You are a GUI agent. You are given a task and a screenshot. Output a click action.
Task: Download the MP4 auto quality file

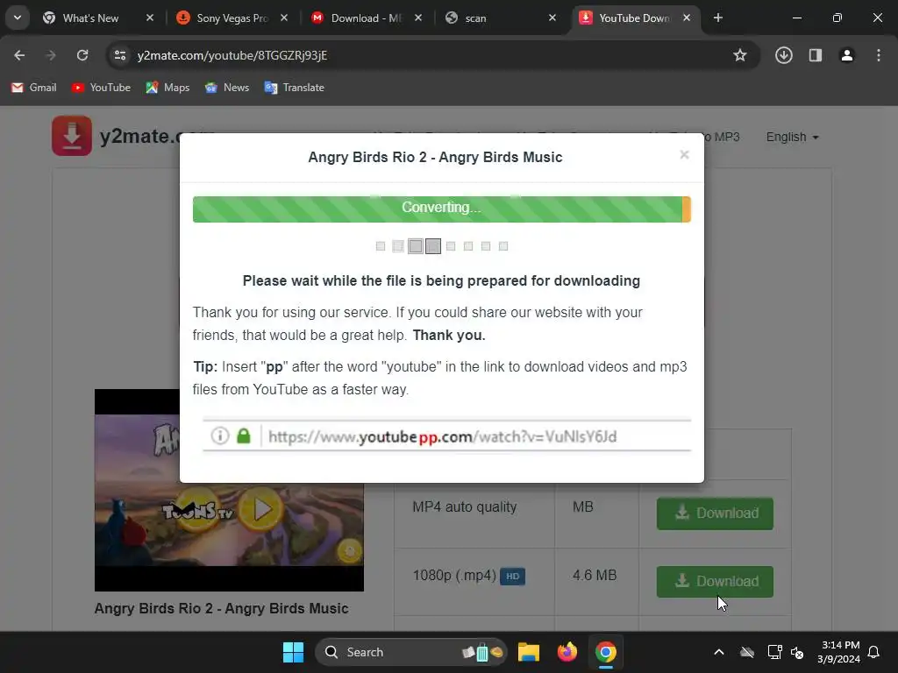(x=715, y=514)
